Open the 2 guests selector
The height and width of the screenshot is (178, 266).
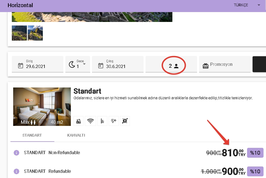(173, 66)
